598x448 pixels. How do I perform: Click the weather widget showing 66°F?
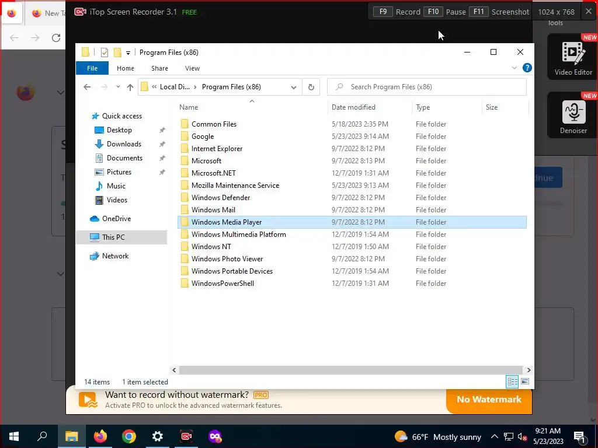[437, 436]
